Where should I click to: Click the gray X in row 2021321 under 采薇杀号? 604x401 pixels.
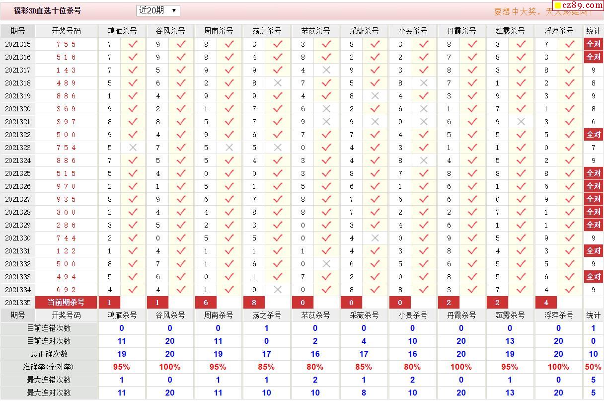click(375, 122)
